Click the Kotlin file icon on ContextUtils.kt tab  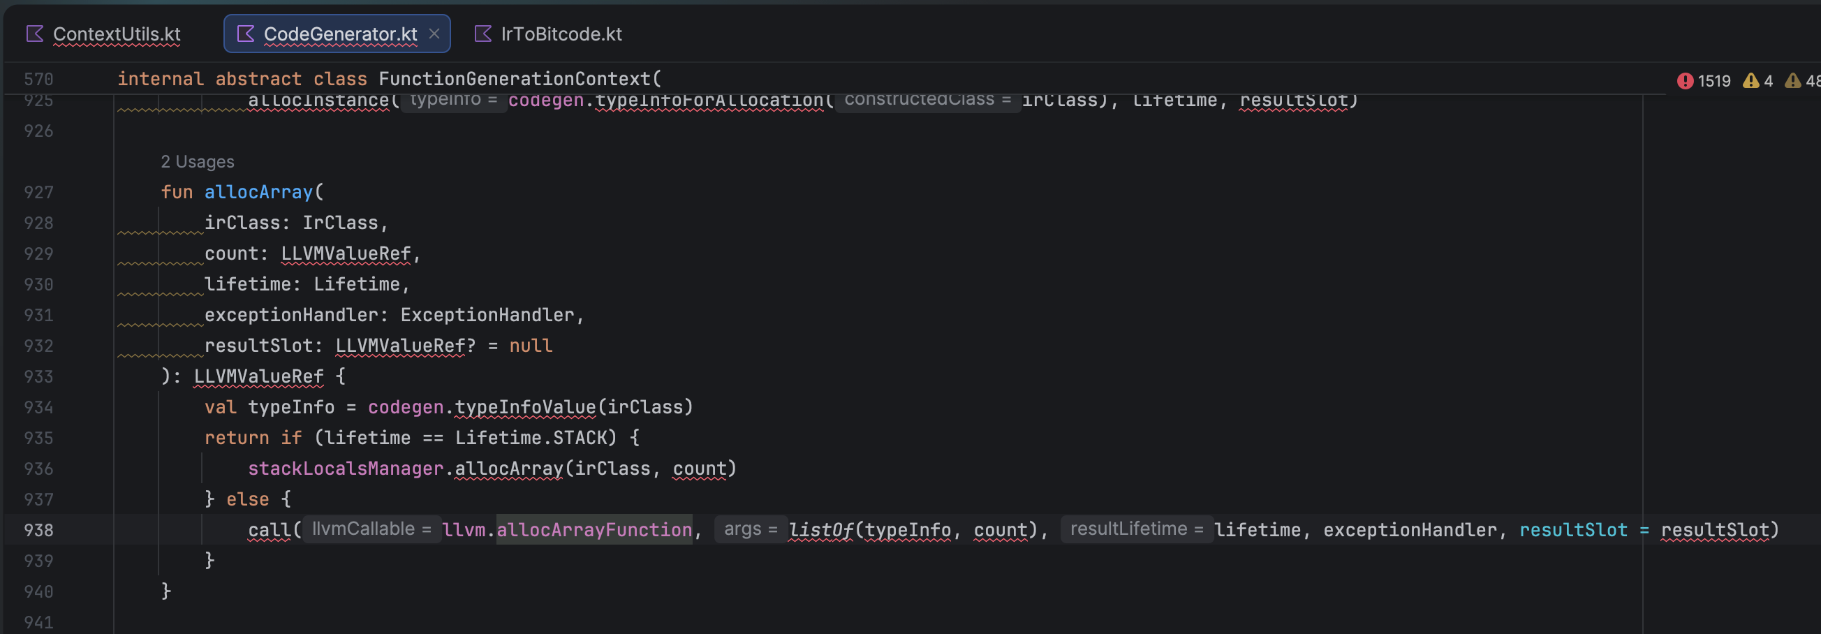pos(35,34)
